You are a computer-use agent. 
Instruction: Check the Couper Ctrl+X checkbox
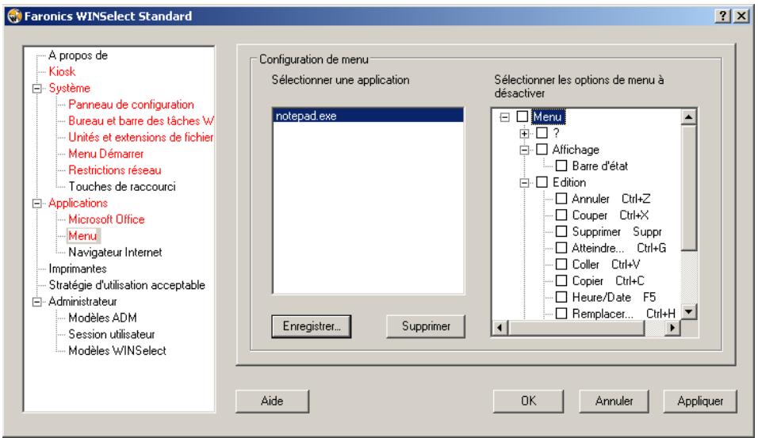click(x=561, y=215)
